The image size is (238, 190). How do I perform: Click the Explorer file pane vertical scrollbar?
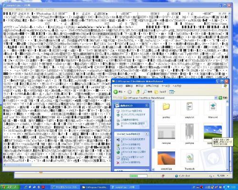[x=227, y=135]
